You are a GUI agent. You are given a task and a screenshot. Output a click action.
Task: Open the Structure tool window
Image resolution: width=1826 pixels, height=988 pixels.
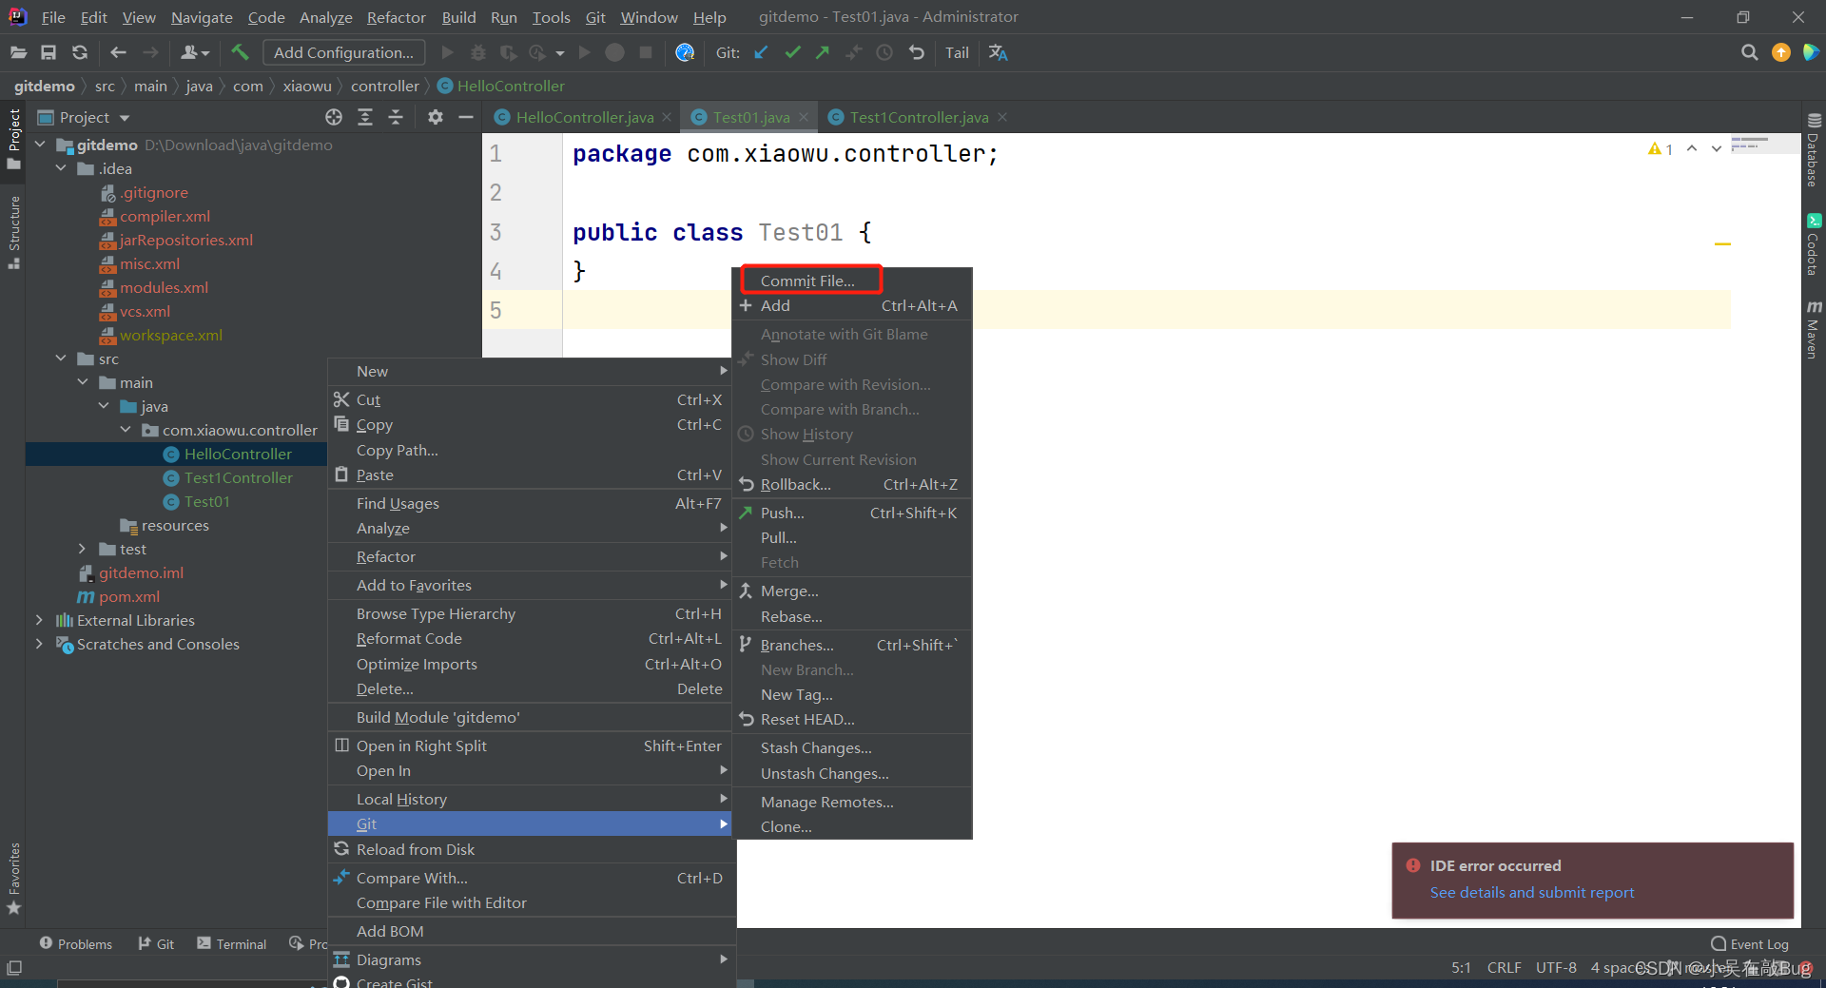tap(14, 232)
